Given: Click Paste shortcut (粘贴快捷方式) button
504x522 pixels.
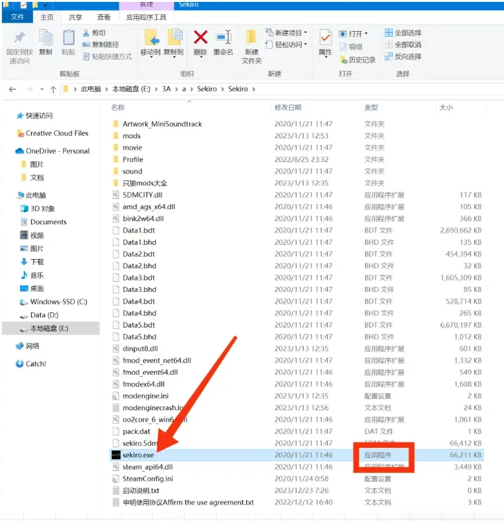Looking at the screenshot, I should 107,56.
